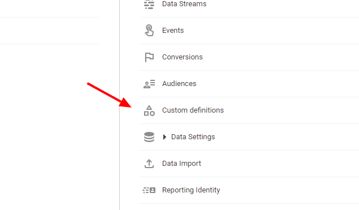Expand the Data Settings triangle arrow
Viewport: 359px width, 210px height.
click(164, 137)
